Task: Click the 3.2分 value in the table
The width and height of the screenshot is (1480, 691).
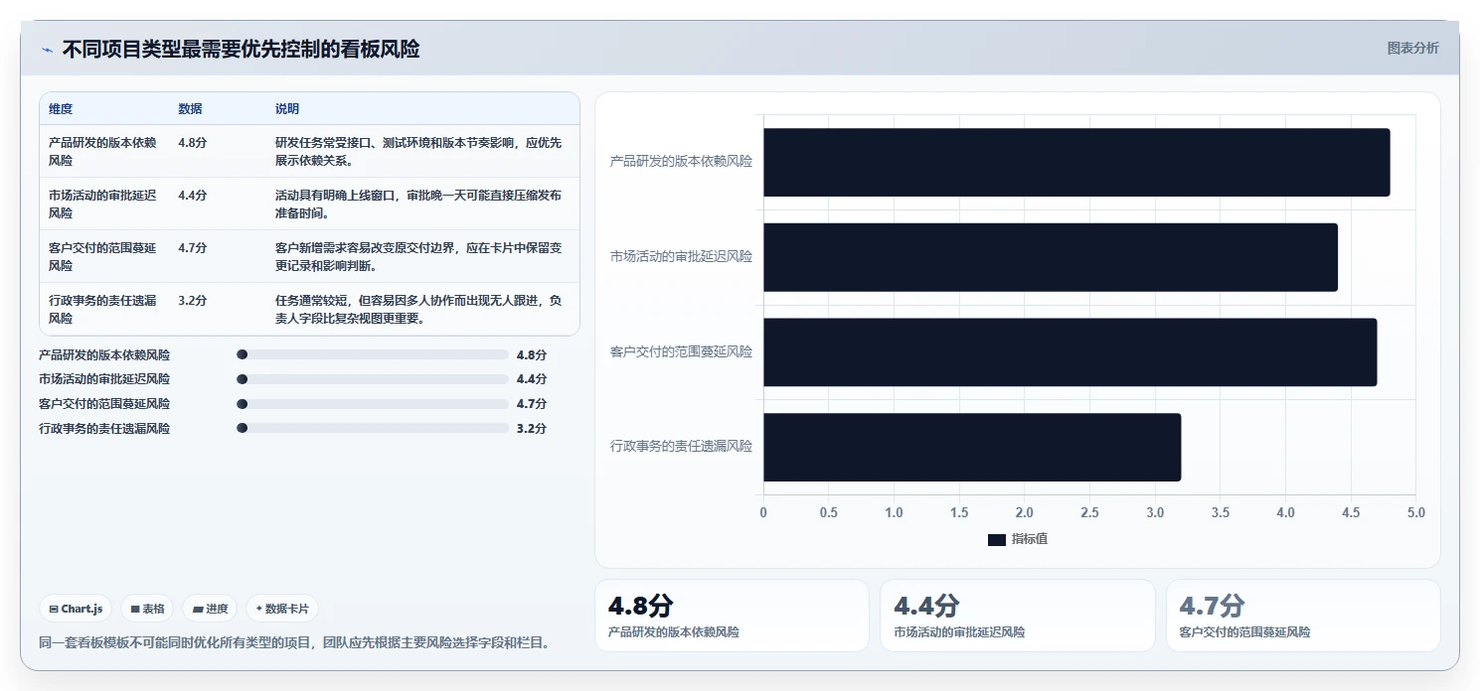Action: tap(193, 301)
